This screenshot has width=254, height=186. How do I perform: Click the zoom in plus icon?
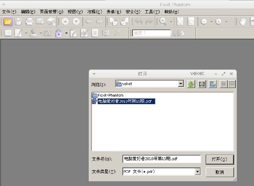click(x=218, y=22)
